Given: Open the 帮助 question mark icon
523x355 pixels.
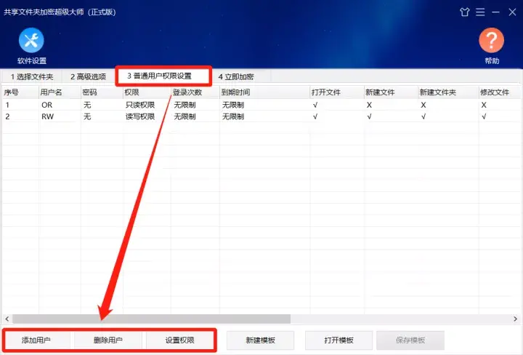Looking at the screenshot, I should (491, 41).
